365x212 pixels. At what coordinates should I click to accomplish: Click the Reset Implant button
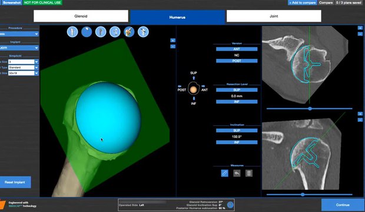[15, 182]
